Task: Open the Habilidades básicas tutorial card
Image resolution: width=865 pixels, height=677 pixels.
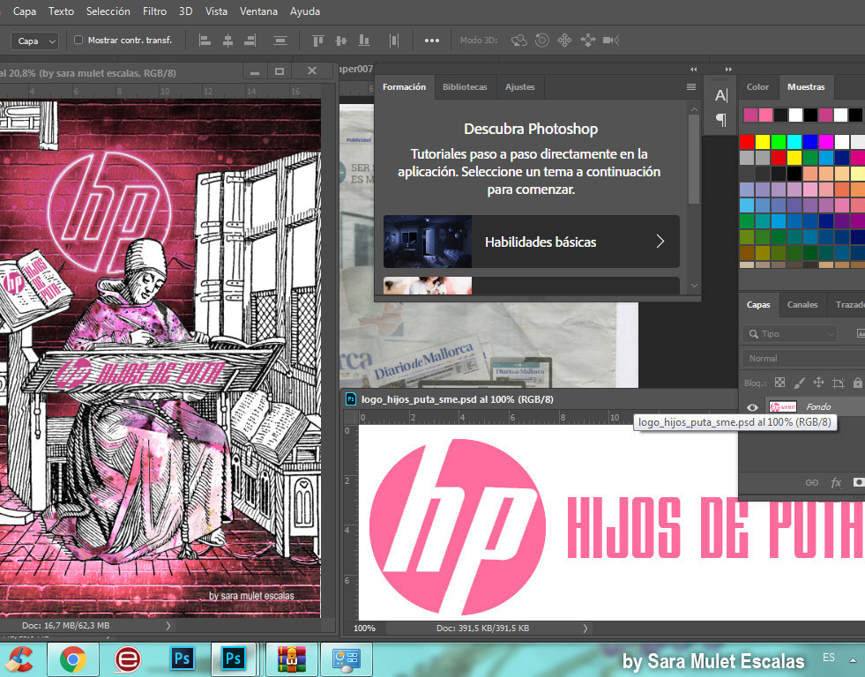Action: point(531,242)
